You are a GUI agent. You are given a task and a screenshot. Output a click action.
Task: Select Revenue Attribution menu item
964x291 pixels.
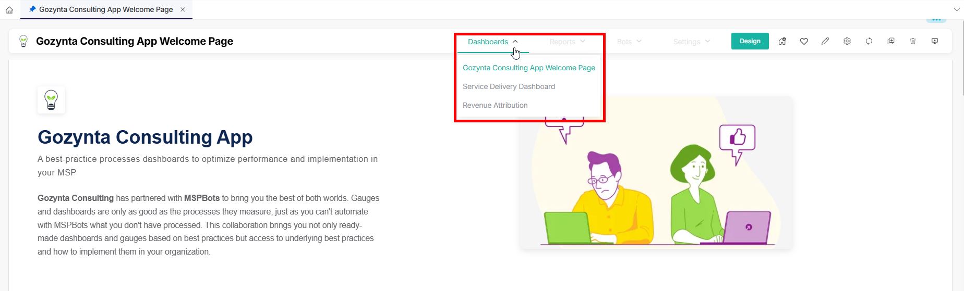[x=495, y=105]
